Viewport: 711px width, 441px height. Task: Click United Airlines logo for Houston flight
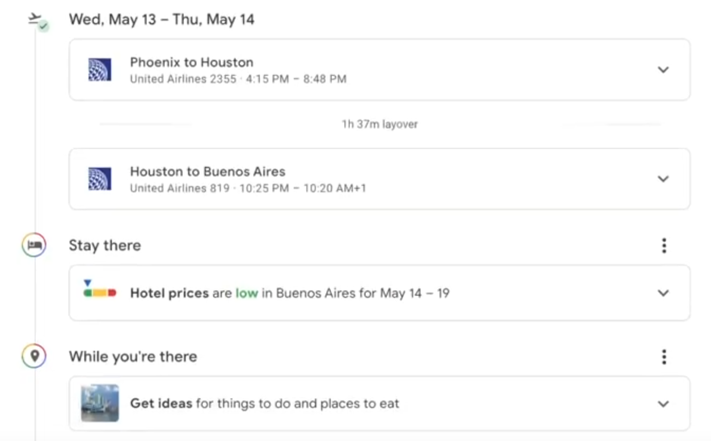(x=100, y=179)
